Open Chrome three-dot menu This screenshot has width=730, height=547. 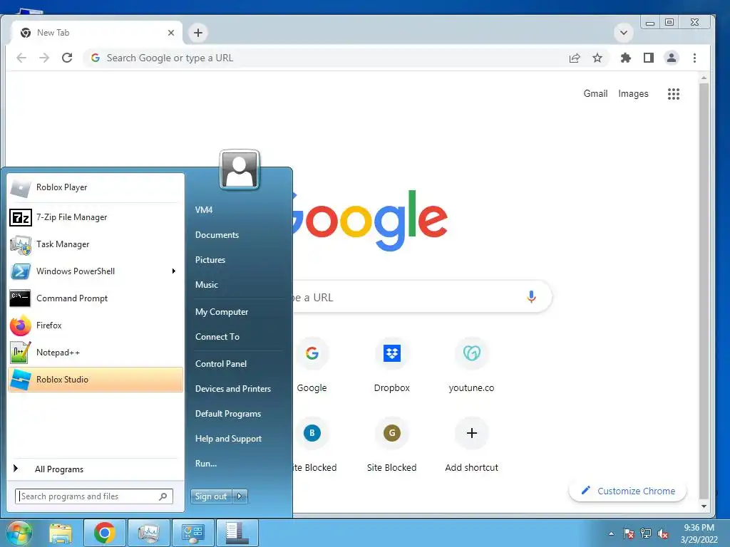coord(694,58)
